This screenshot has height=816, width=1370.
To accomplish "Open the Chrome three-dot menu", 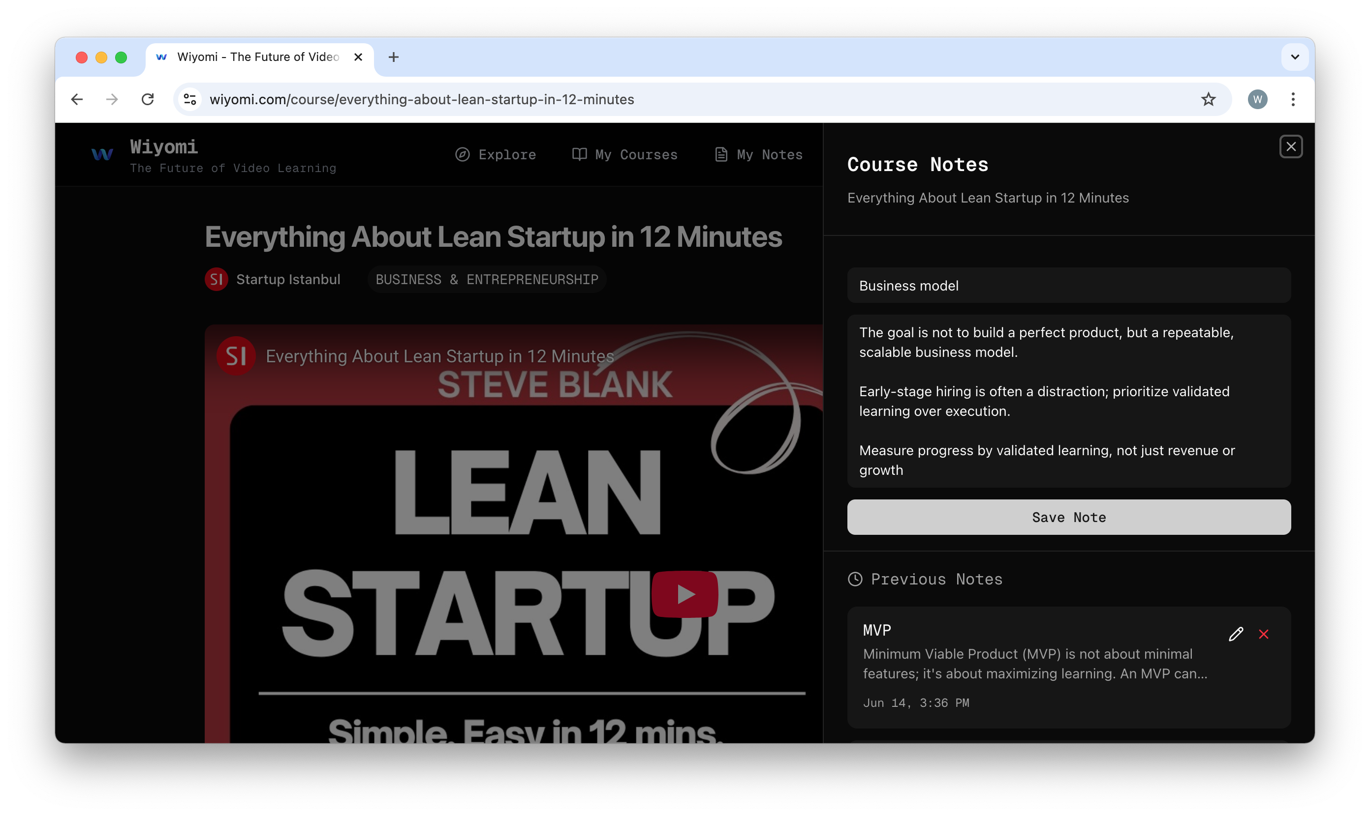I will pyautogui.click(x=1292, y=99).
